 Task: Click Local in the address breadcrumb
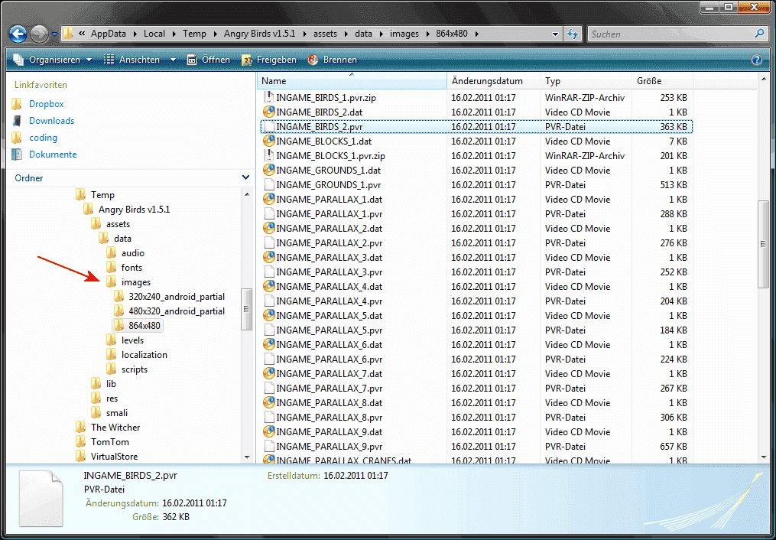pos(154,34)
